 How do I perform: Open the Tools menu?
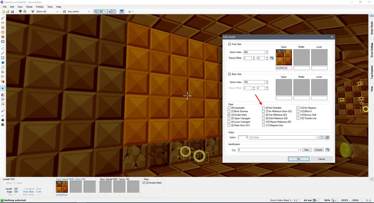click(50, 7)
